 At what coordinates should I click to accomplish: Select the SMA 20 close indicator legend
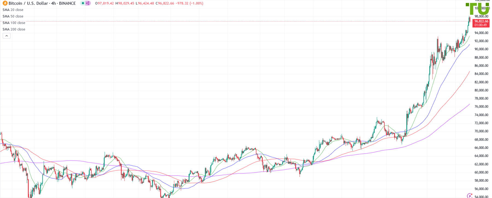[13, 10]
